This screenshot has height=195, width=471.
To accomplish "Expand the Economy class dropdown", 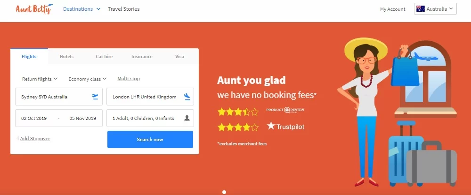I will tap(88, 79).
